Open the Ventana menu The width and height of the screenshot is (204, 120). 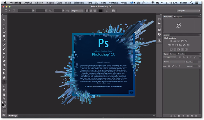[x=113, y=3]
